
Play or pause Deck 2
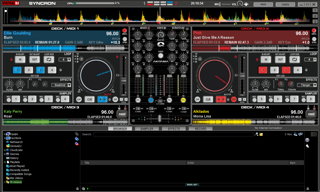coord(221,99)
